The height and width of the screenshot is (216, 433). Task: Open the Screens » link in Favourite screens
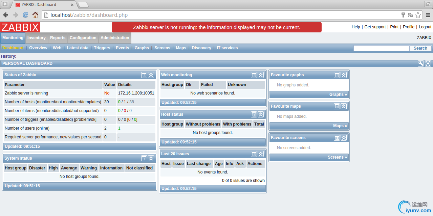[337, 157]
